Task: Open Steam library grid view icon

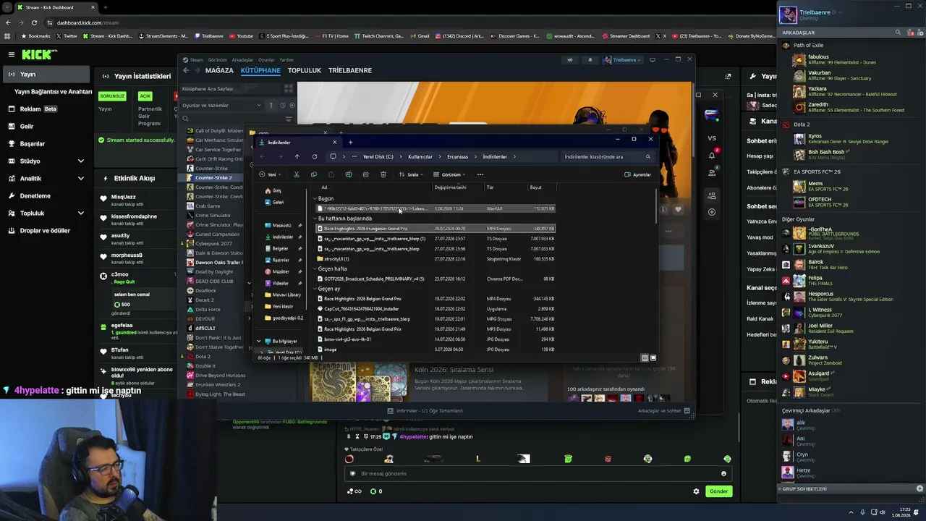Action: point(288,88)
